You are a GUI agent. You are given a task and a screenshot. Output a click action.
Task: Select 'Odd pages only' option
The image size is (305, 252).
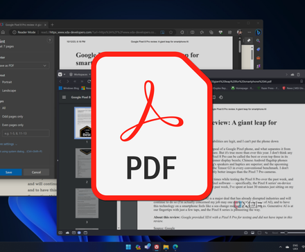12,116
